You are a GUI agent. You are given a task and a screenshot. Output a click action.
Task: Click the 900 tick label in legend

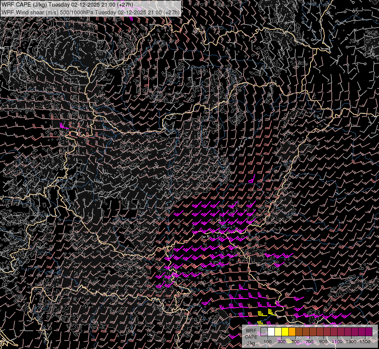[323, 342]
